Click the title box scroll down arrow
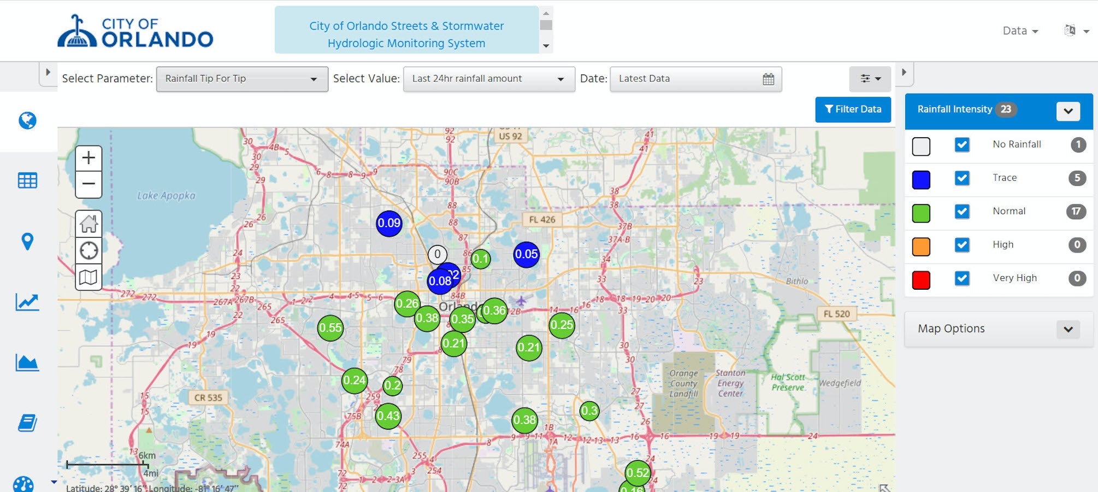The image size is (1098, 492). pos(546,46)
